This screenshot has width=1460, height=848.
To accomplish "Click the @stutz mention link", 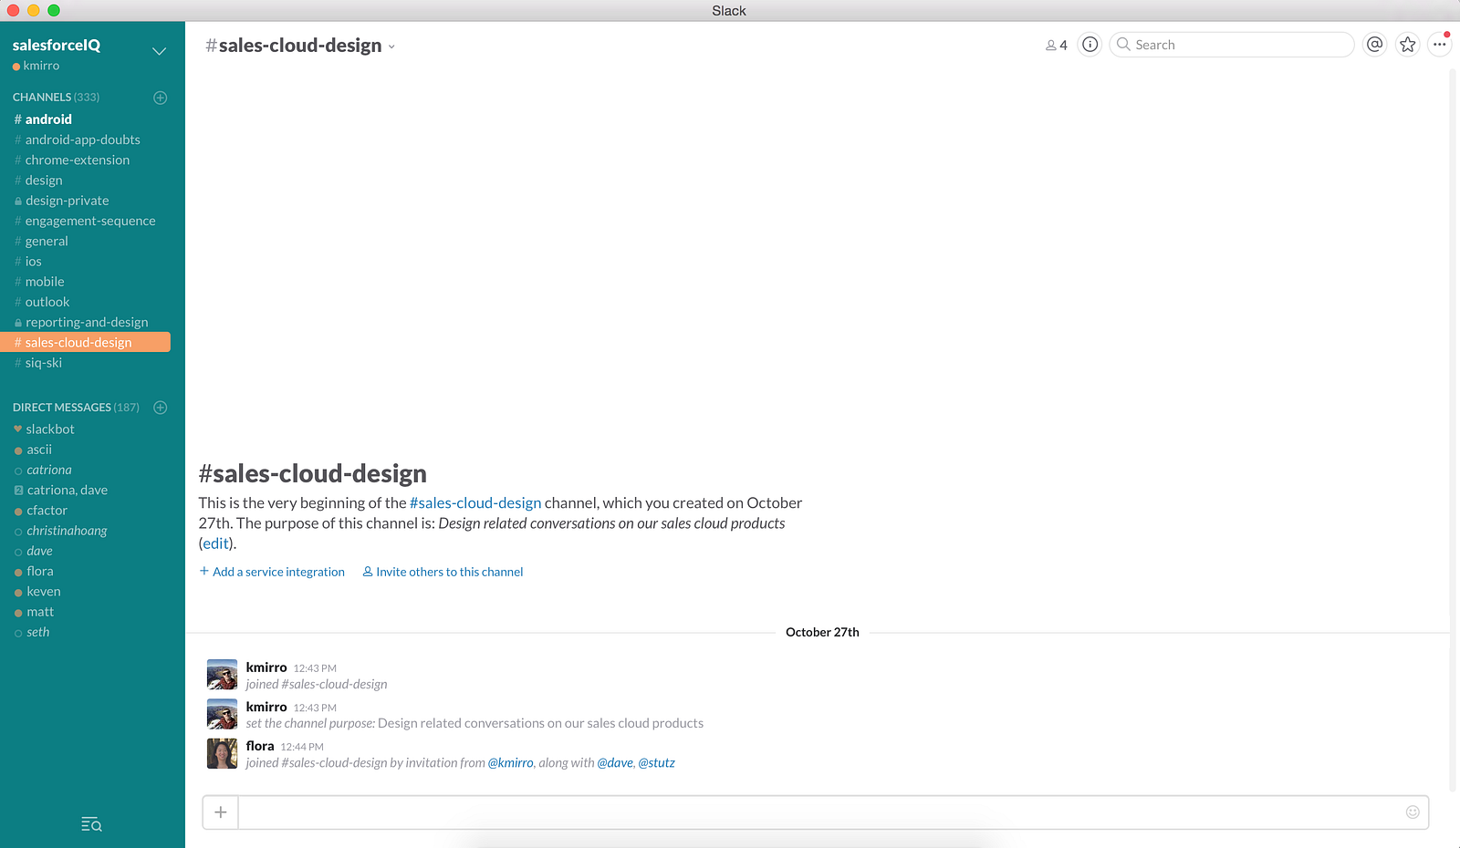I will 656,762.
